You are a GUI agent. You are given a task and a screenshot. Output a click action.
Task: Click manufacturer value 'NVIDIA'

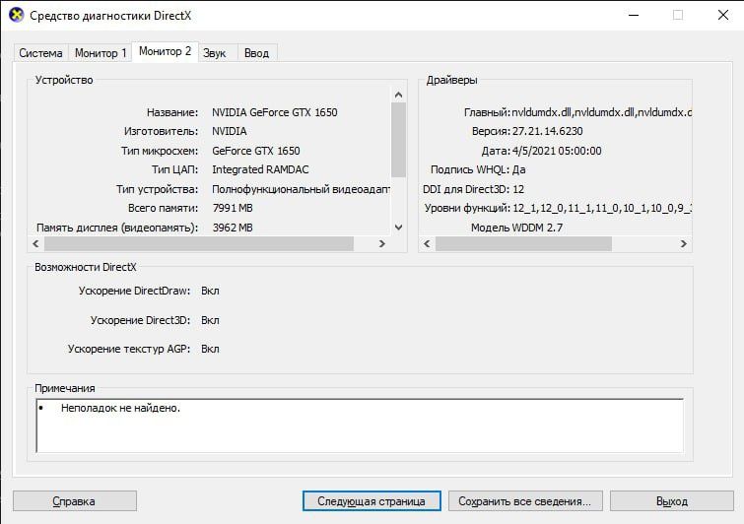(x=230, y=131)
